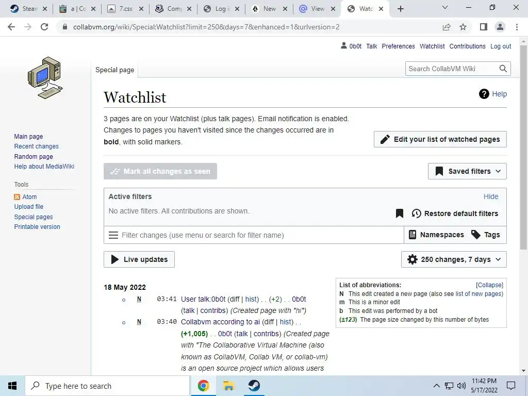Show hidden tray icons chevron
The width and height of the screenshot is (528, 396).
click(x=436, y=386)
